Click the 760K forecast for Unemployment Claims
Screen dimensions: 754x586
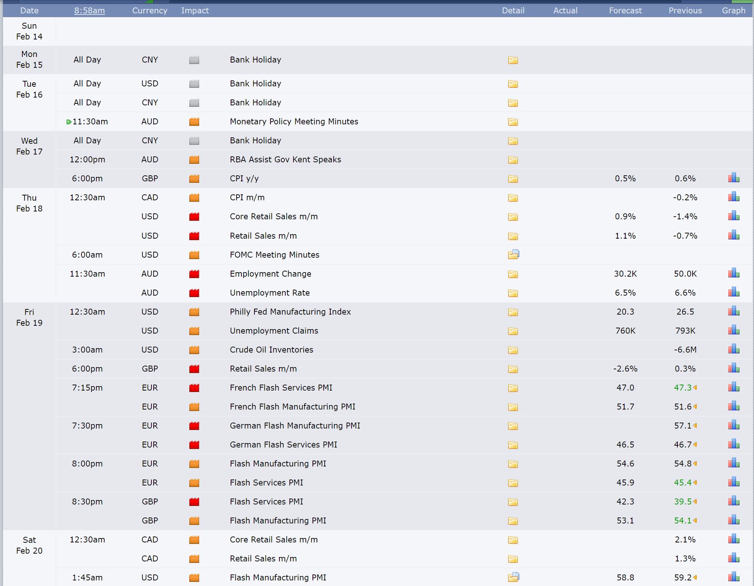(x=625, y=331)
